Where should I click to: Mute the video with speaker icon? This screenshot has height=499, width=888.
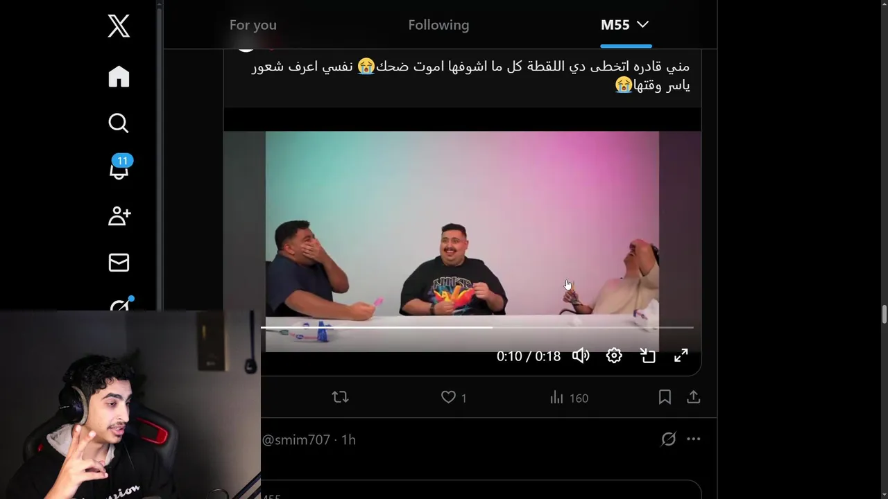coord(581,356)
